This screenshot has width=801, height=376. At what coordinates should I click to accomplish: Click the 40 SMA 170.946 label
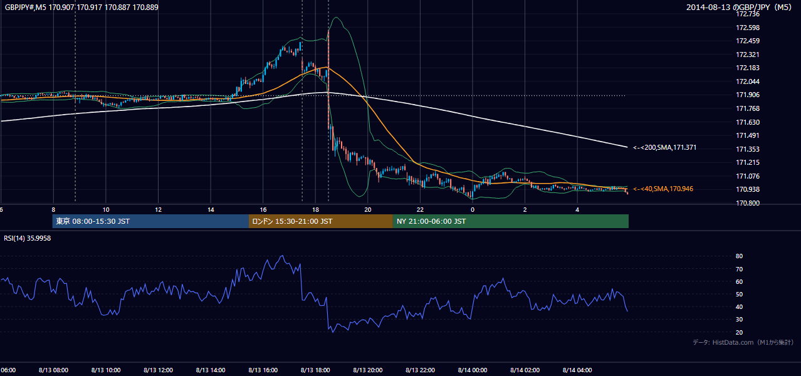[x=663, y=189]
